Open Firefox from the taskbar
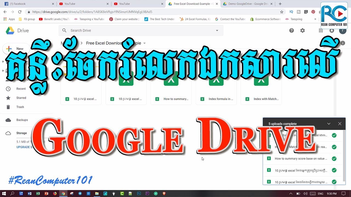The width and height of the screenshot is (351, 197). tap(55, 193)
